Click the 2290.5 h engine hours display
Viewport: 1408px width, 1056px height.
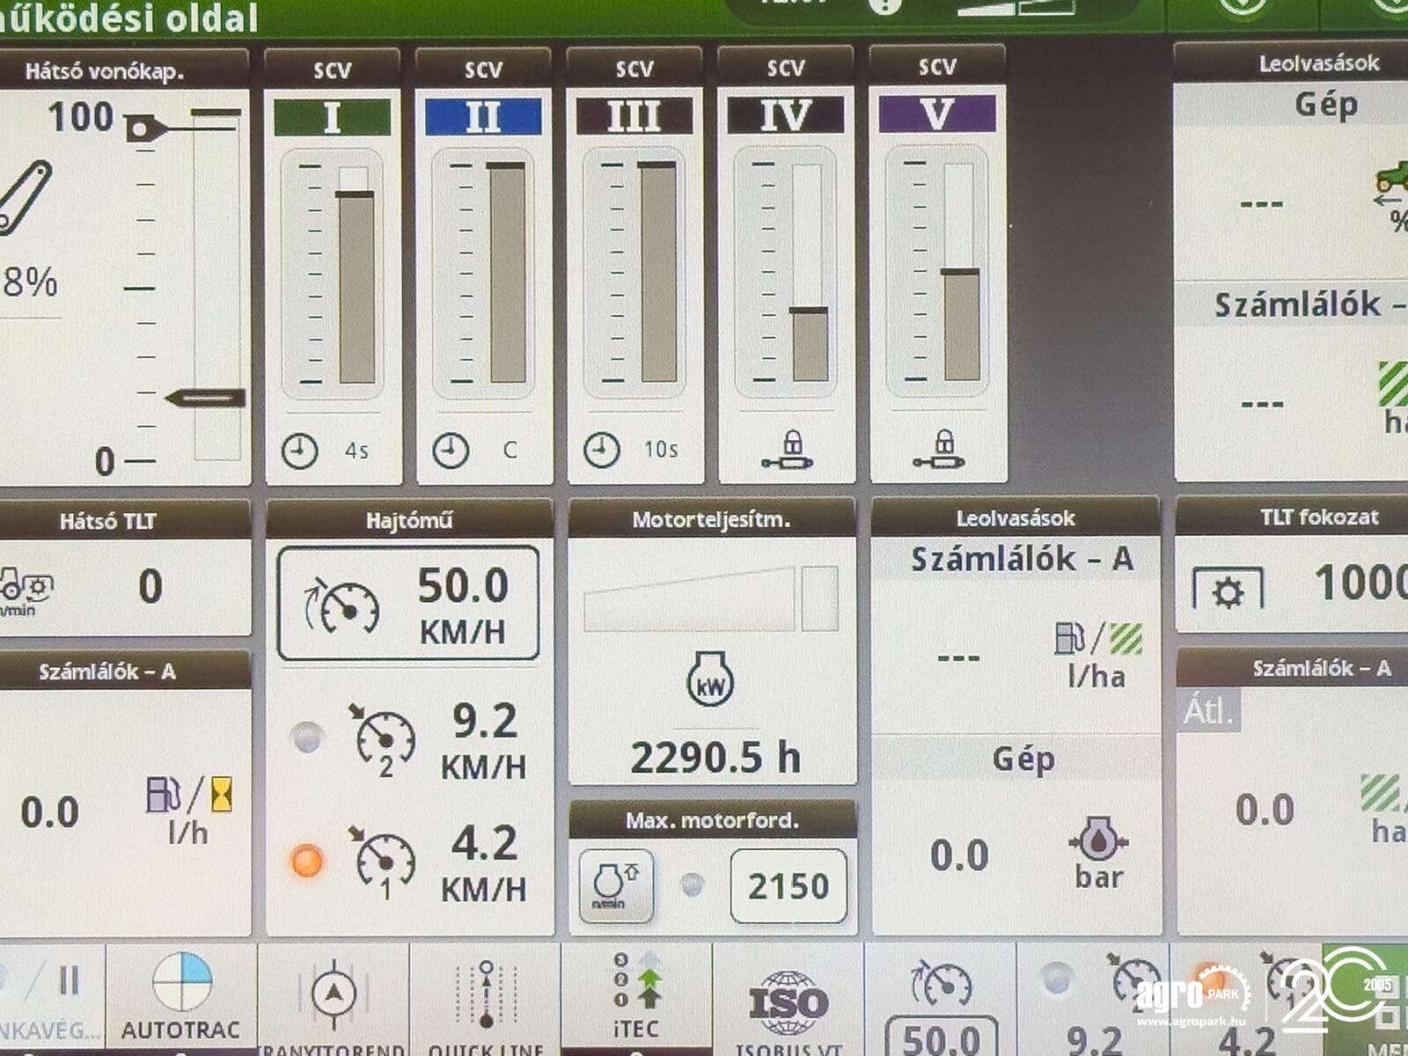click(x=715, y=755)
